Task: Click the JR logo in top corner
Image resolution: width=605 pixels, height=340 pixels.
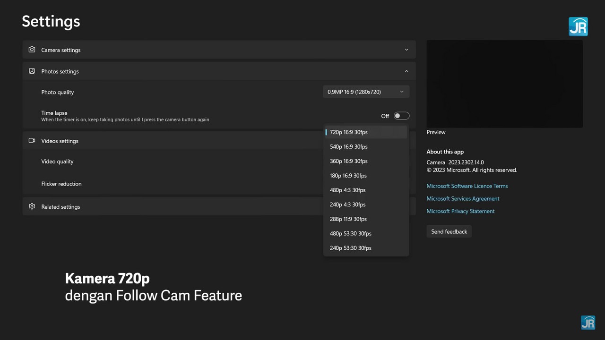Action: click(578, 27)
